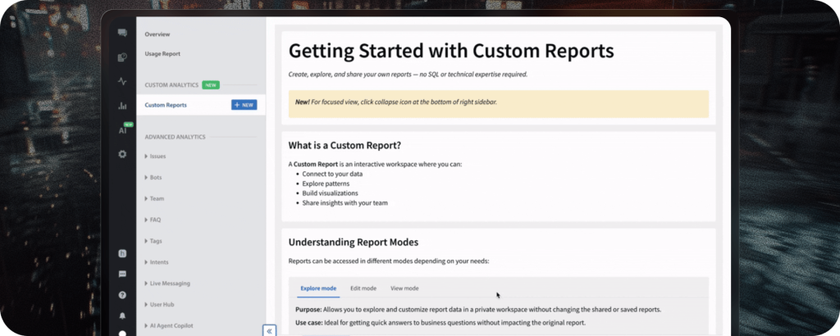
Task: Click the green NEW badge beside Custom Analytics
Action: point(211,85)
